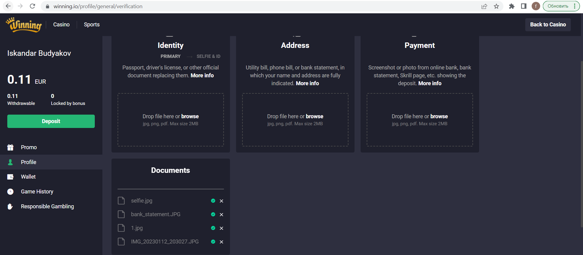Click green check status for selfie.jpg

[x=213, y=201]
